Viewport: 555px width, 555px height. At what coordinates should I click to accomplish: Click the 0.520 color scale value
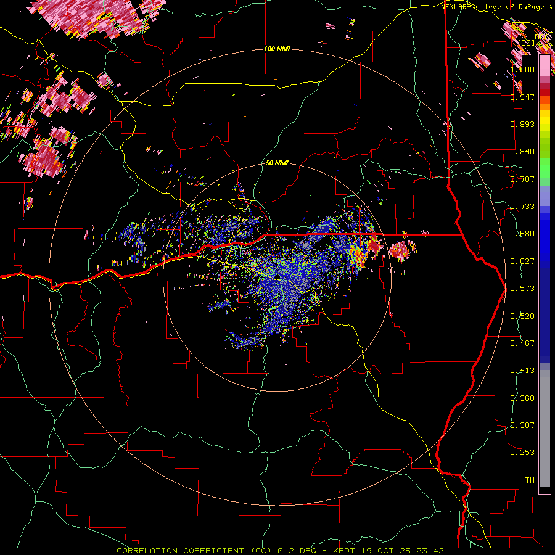(x=522, y=316)
